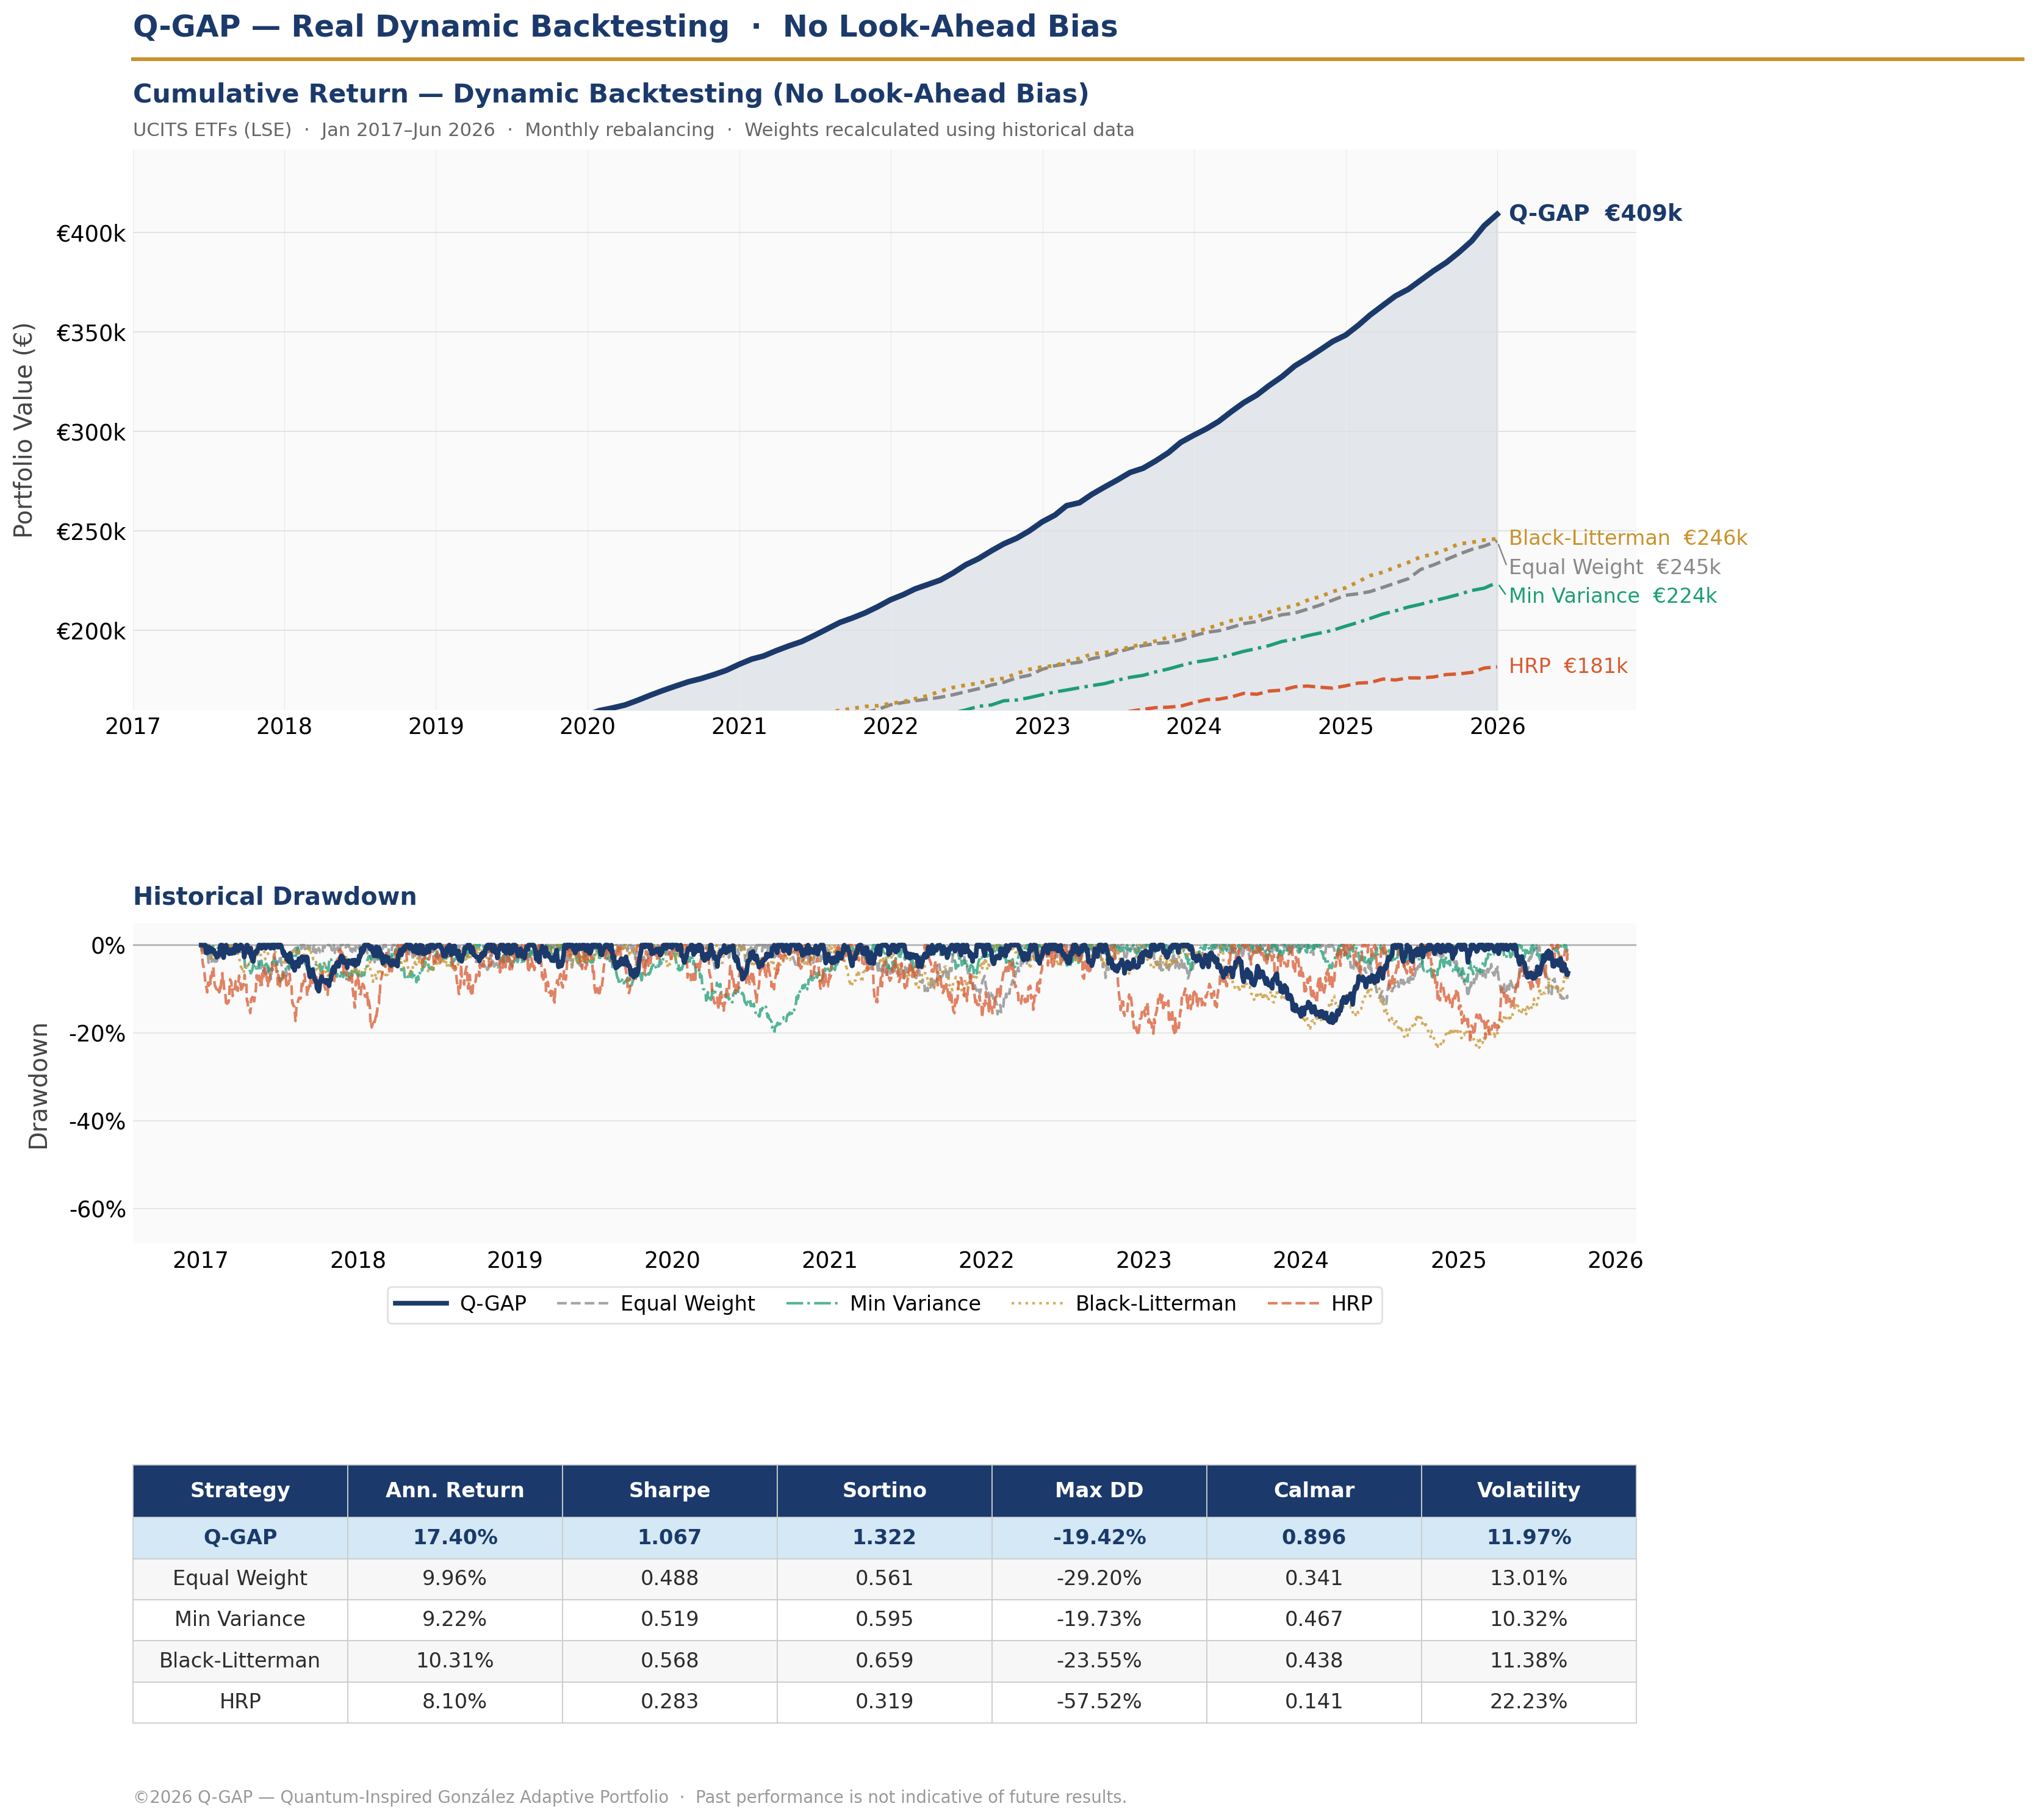Click the -60% drawdown axis label
Image resolution: width=2036 pixels, height=1820 pixels.
click(97, 1210)
